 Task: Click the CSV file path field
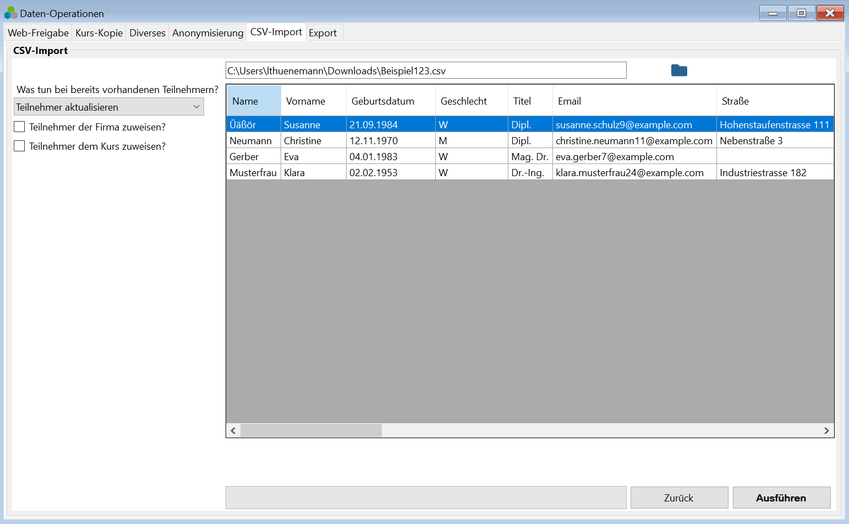(x=426, y=70)
